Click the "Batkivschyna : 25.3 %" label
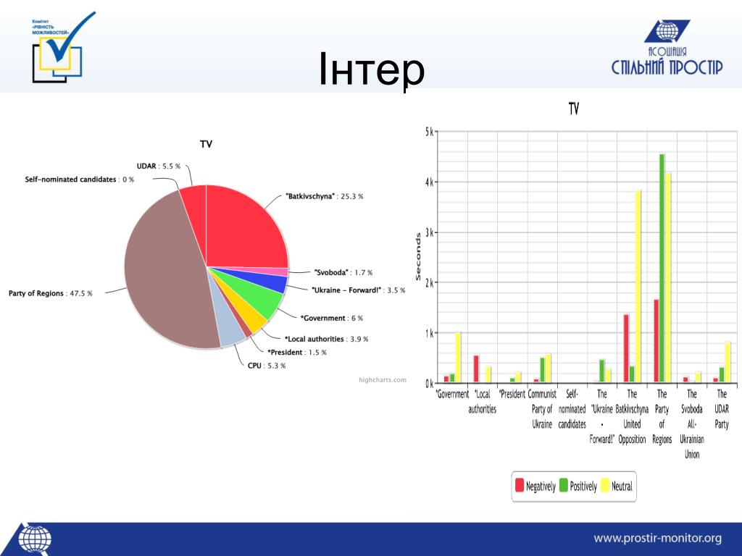The image size is (742, 556). 324,196
